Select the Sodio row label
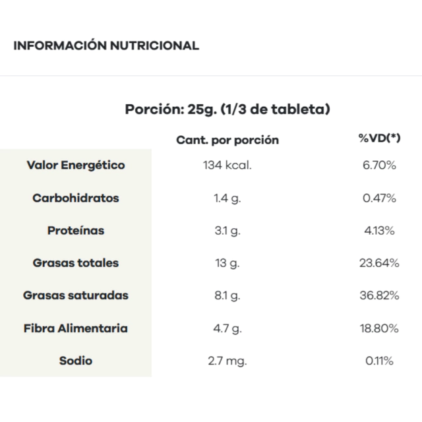Viewport: 422px width, 422px height. [76, 361]
